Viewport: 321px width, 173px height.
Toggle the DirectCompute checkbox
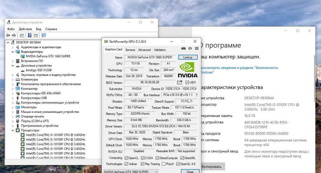pyautogui.click(x=157, y=158)
